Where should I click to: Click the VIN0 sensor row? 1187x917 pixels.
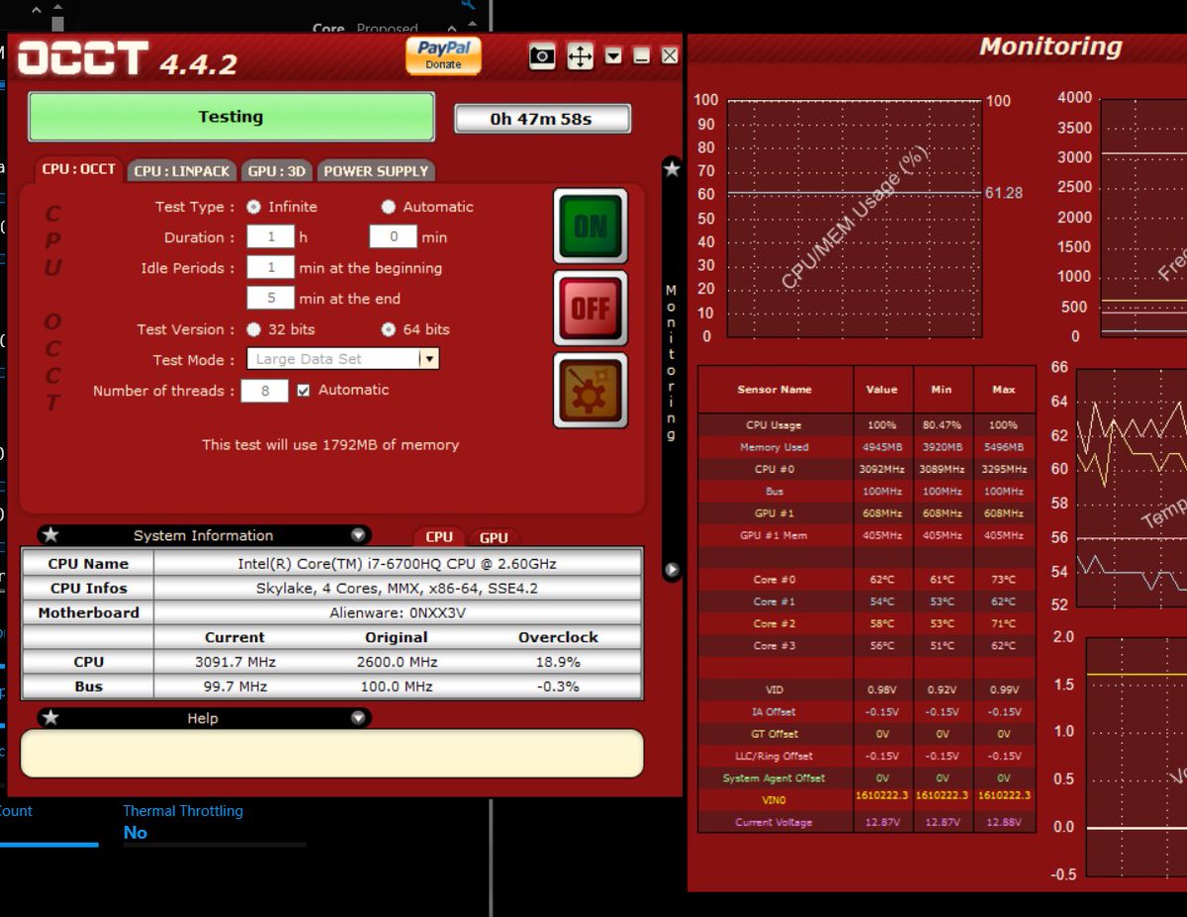[x=867, y=799]
